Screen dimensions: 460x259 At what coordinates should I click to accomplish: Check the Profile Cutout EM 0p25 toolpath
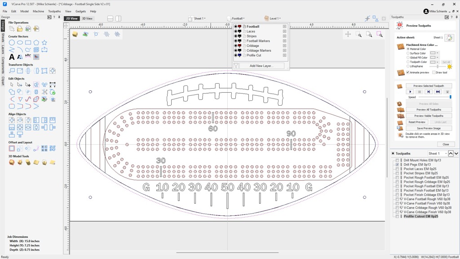point(397,216)
